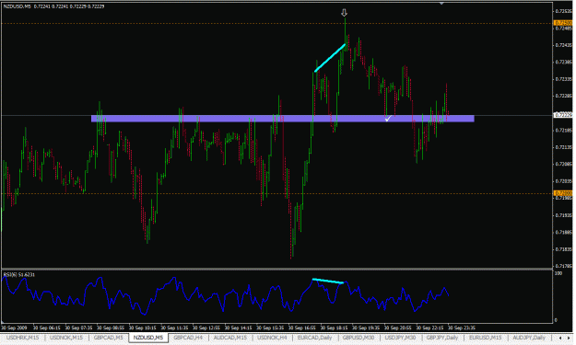576x345 pixels.
Task: Click the RSI(6) indicator label
Action: [x=18, y=274]
